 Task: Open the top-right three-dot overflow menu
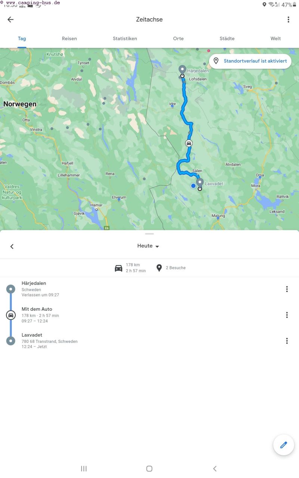(x=288, y=19)
